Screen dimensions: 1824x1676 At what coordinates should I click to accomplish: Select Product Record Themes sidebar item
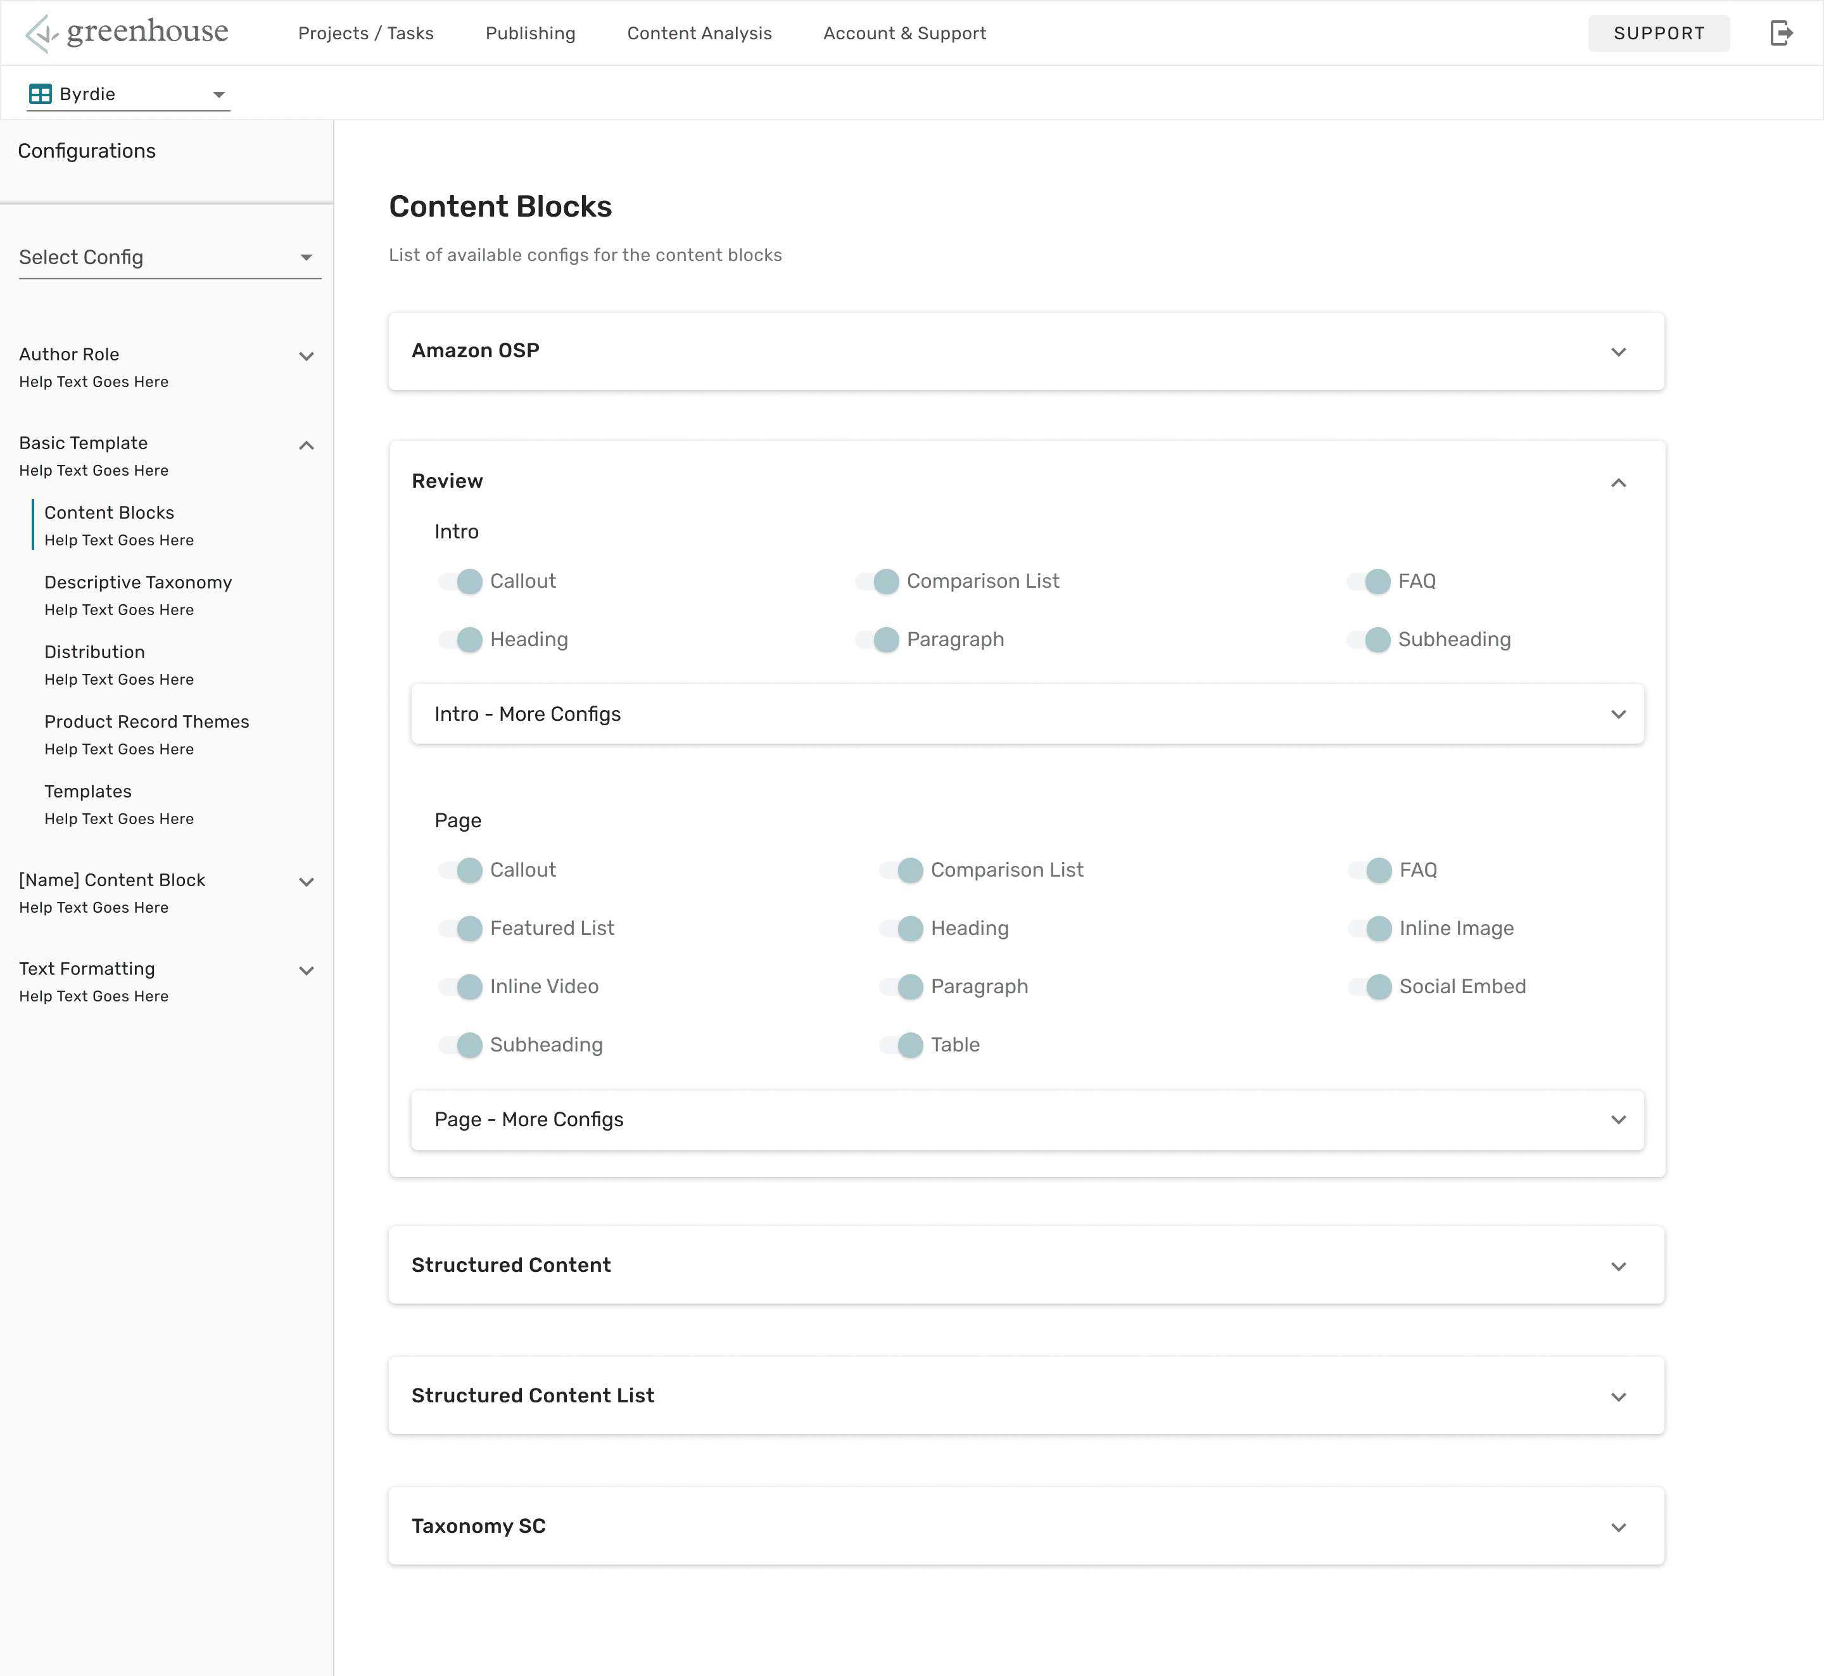click(146, 722)
